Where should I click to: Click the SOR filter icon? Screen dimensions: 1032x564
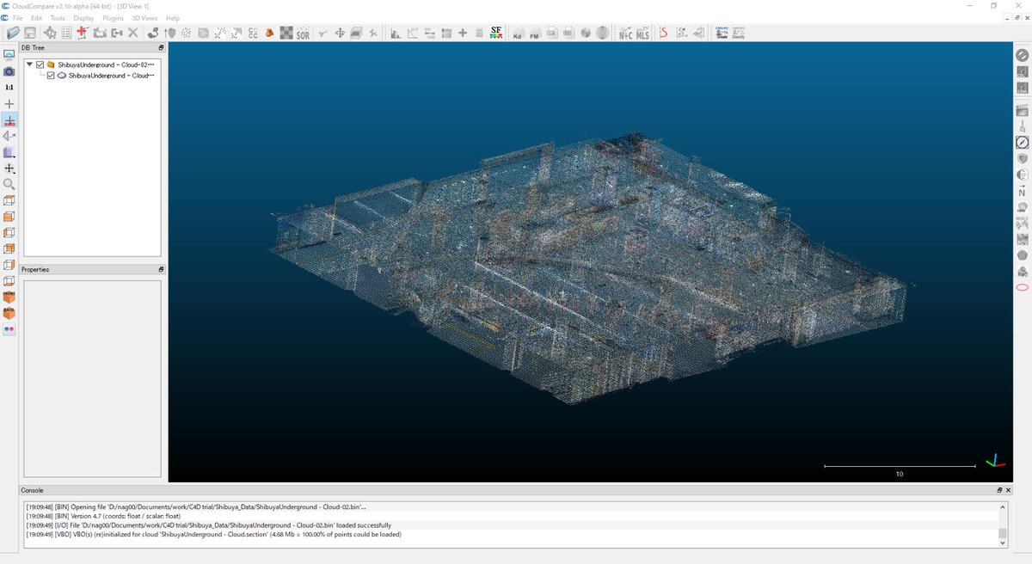(303, 34)
